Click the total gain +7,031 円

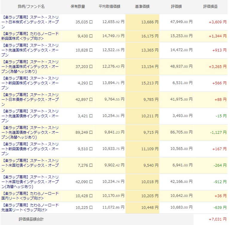[217, 219]
